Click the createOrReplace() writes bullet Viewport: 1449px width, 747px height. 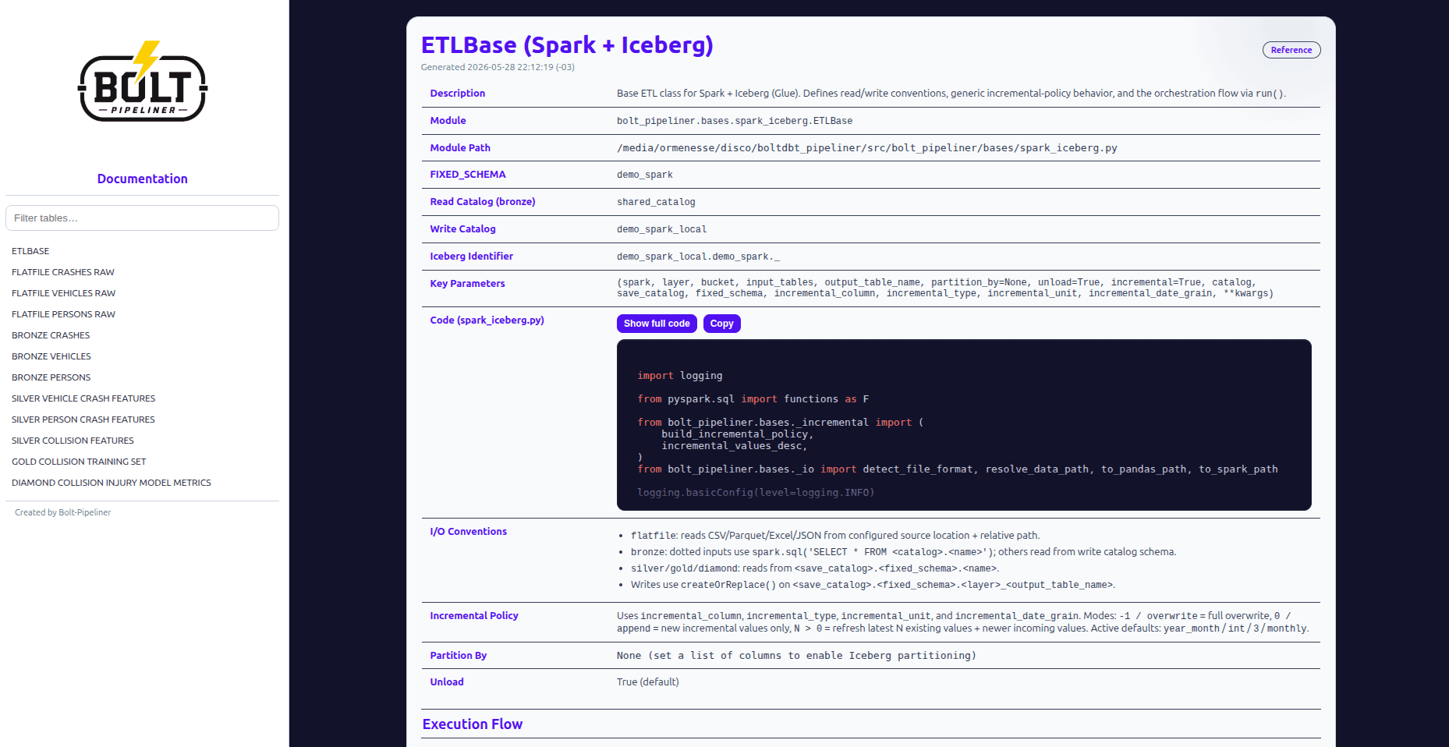point(873,585)
